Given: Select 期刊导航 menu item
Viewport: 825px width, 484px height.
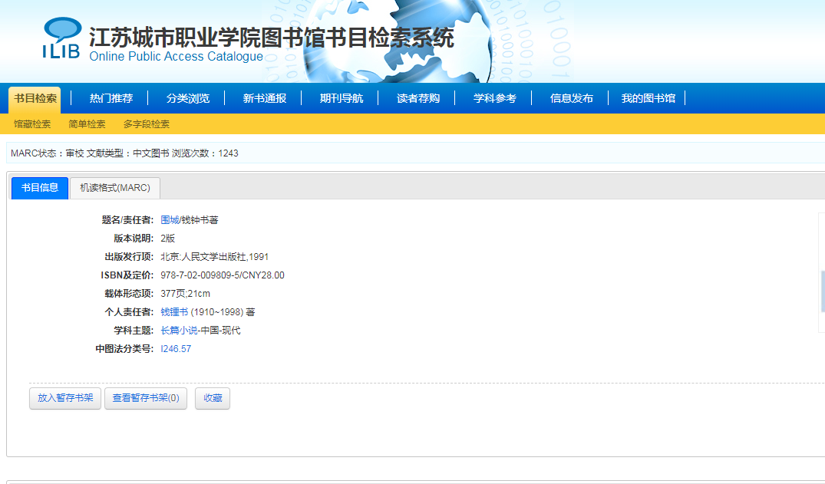Looking at the screenshot, I should point(342,98).
